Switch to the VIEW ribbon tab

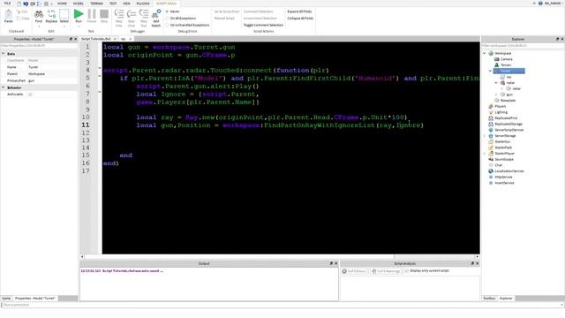click(x=126, y=4)
